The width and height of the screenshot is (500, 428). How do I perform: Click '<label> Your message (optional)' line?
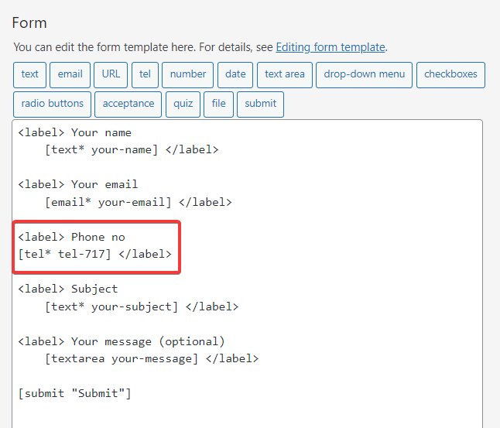(x=122, y=342)
